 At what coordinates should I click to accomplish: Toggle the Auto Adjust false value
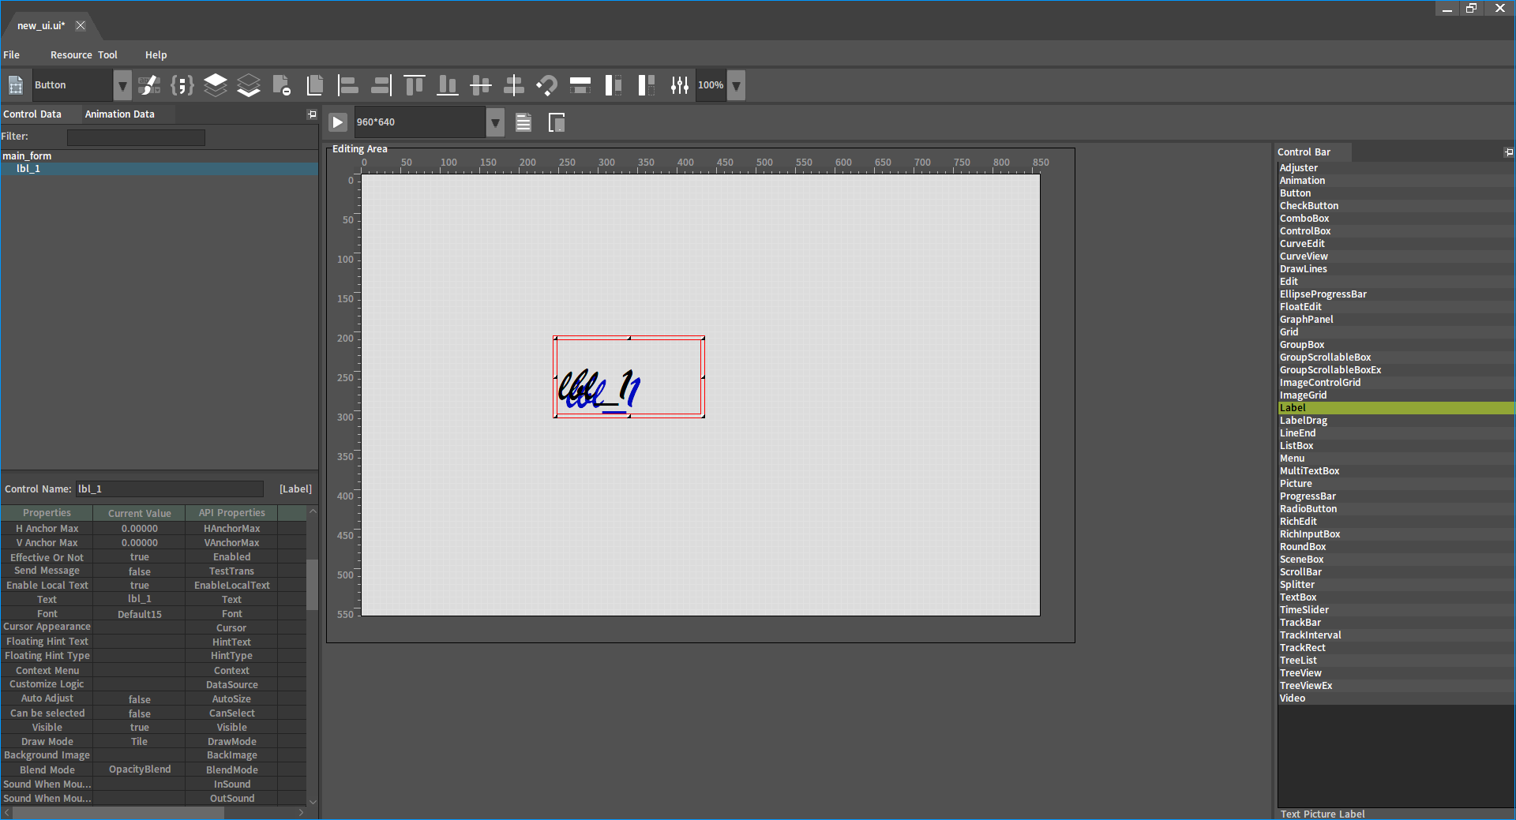click(139, 699)
